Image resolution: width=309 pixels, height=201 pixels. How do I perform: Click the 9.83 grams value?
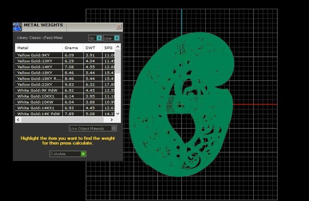click(69, 85)
